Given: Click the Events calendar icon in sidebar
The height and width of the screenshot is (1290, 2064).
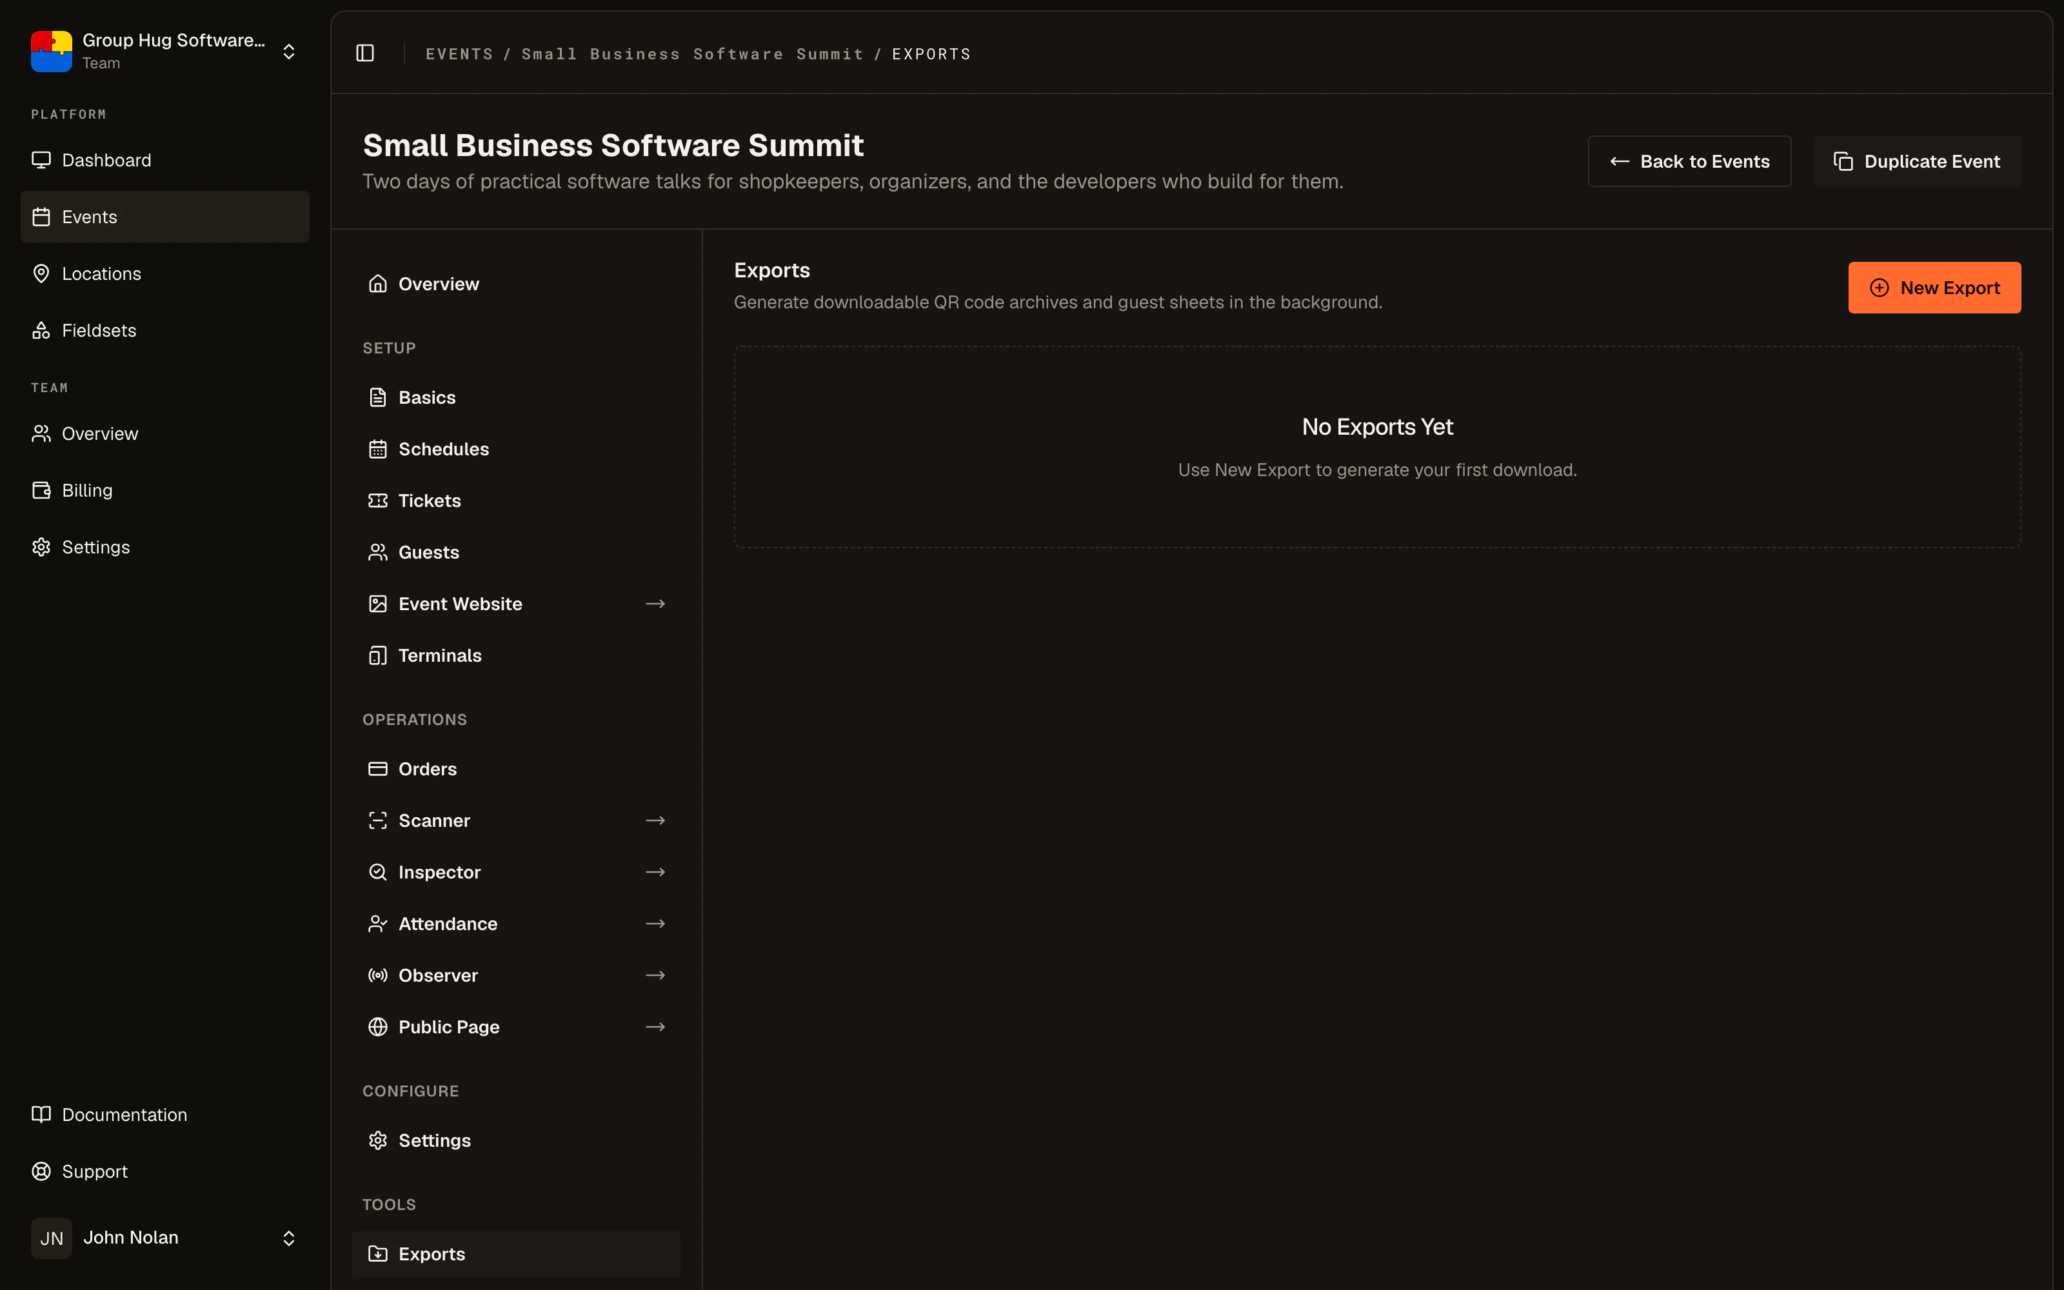Looking at the screenshot, I should pos(41,217).
